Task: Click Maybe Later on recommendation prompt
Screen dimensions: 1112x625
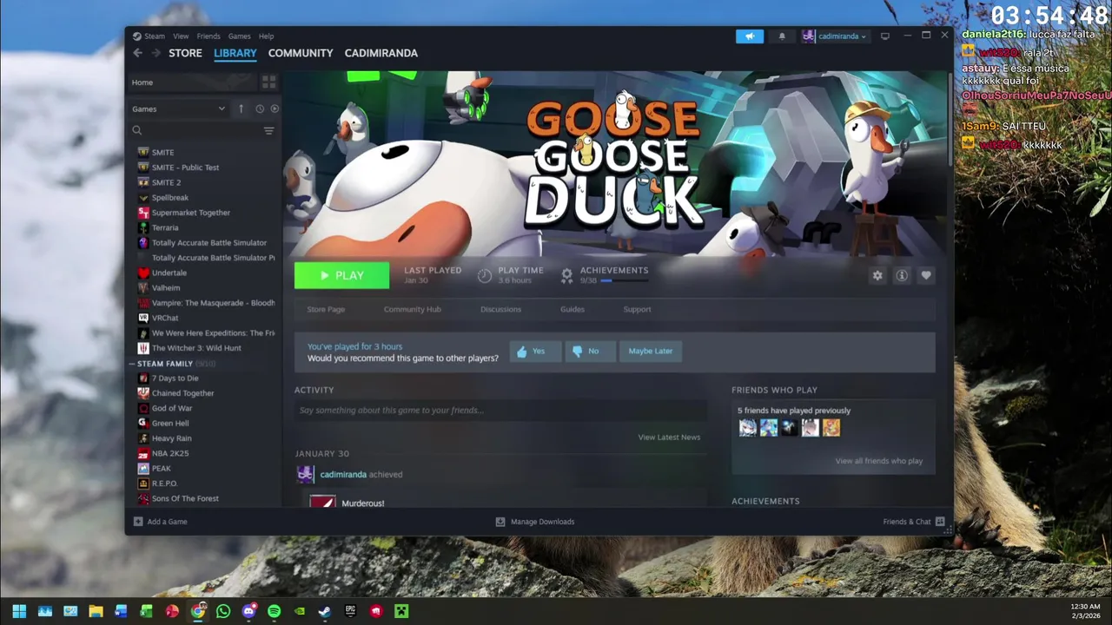Action: coord(651,352)
